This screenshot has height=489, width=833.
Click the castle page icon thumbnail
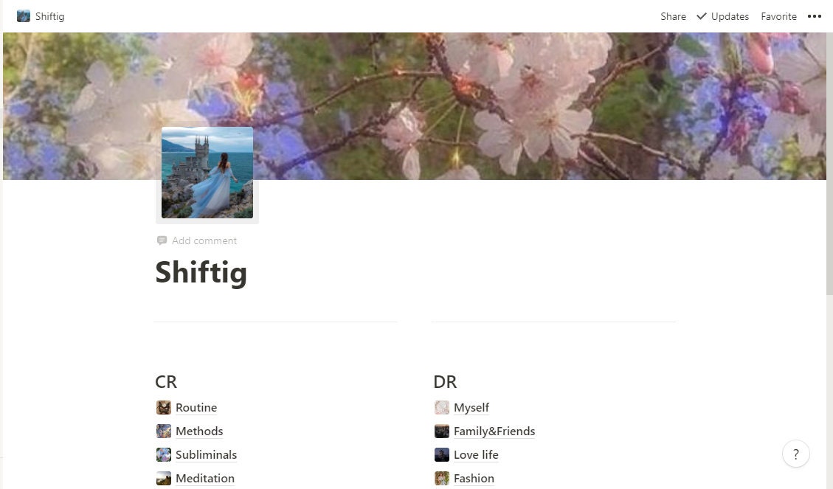(x=207, y=173)
